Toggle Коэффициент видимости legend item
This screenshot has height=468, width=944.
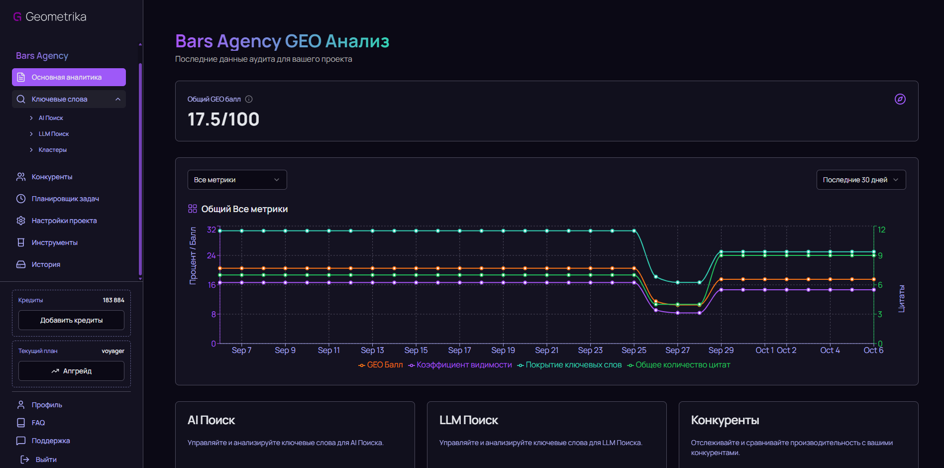pyautogui.click(x=460, y=365)
